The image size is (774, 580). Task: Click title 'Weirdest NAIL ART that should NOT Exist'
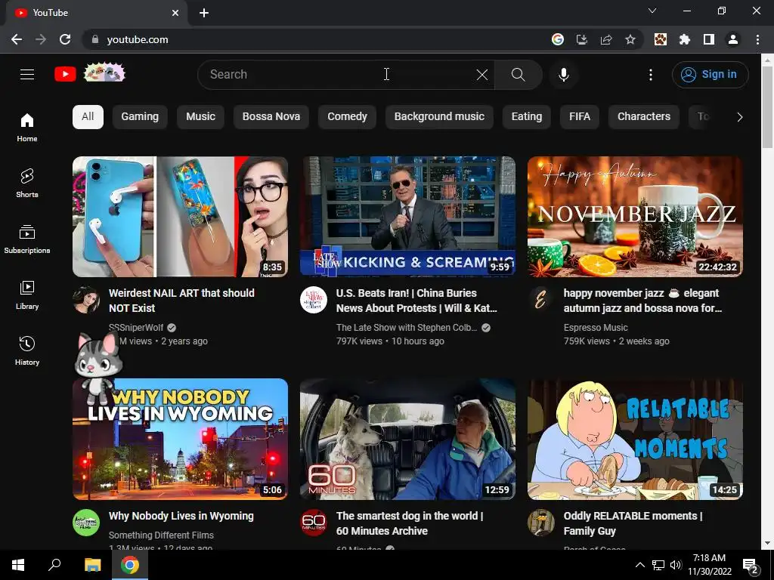click(181, 301)
